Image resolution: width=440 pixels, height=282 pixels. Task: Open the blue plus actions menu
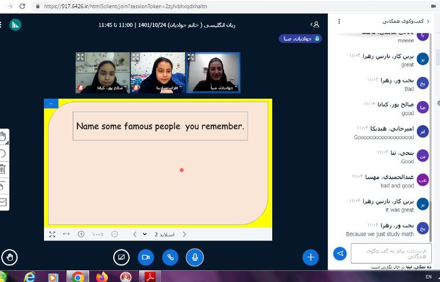tap(310, 257)
